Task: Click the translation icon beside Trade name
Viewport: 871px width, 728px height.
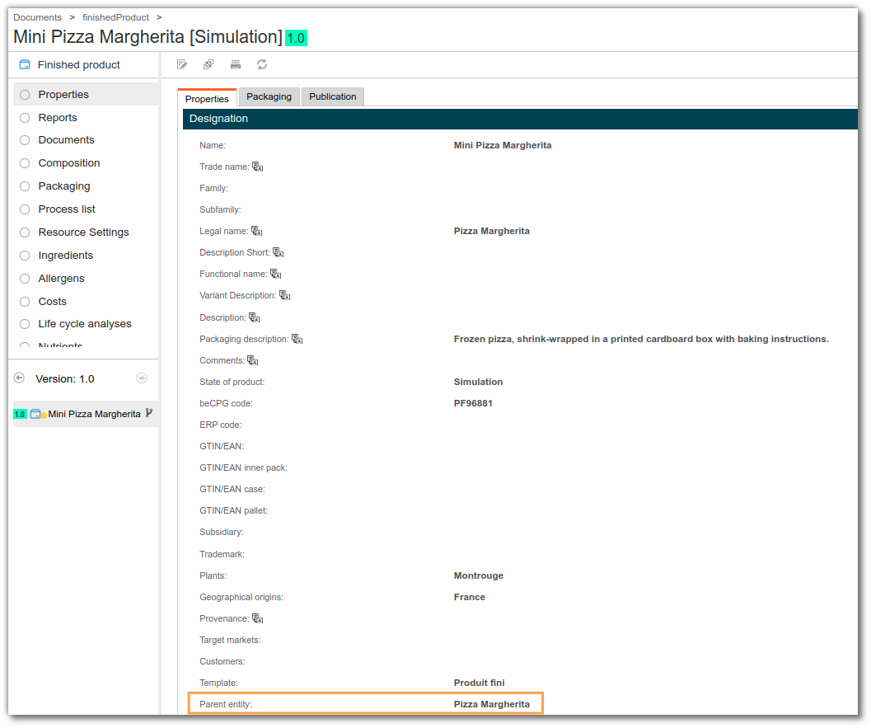Action: point(257,167)
